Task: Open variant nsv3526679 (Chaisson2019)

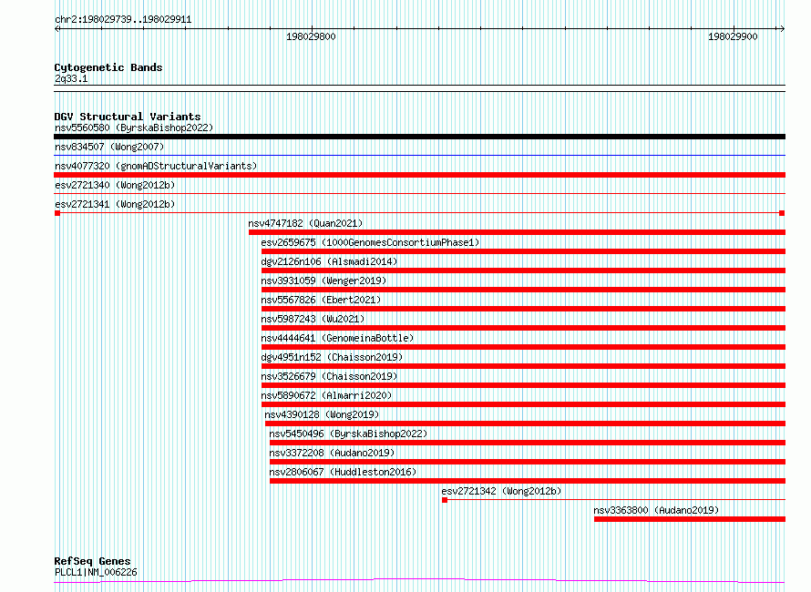Action: coord(329,376)
